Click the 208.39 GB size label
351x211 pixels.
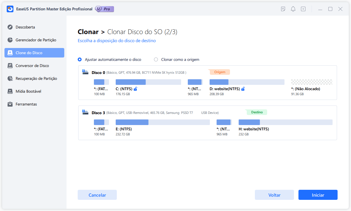(x=217, y=94)
